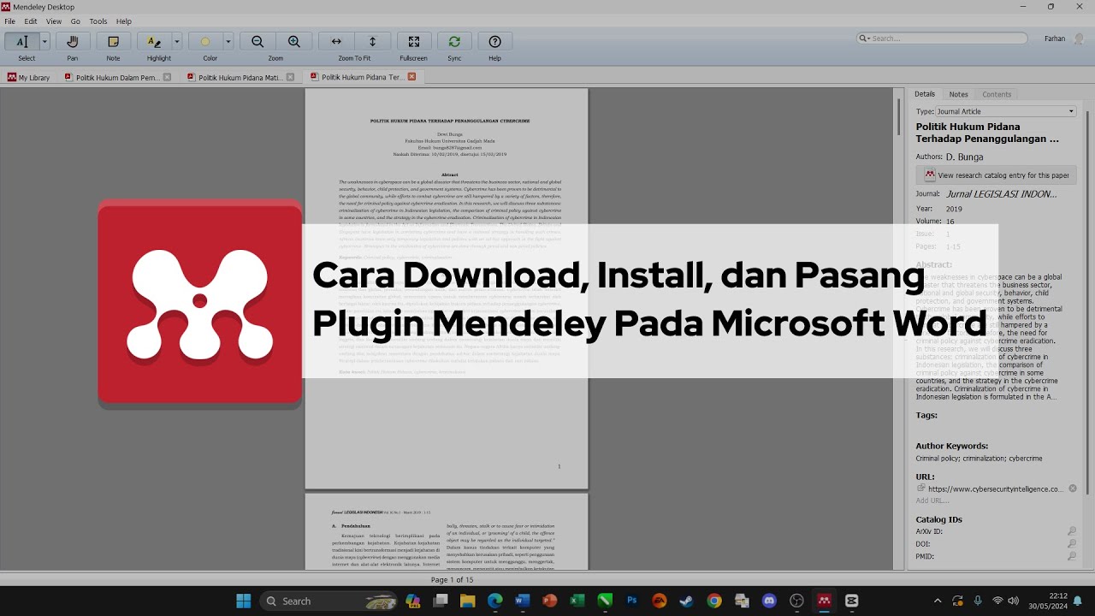Viewport: 1095px width, 616px height.
Task: Switch to Politik Hukum Dalam Pem... tab
Action: pyautogui.click(x=117, y=77)
